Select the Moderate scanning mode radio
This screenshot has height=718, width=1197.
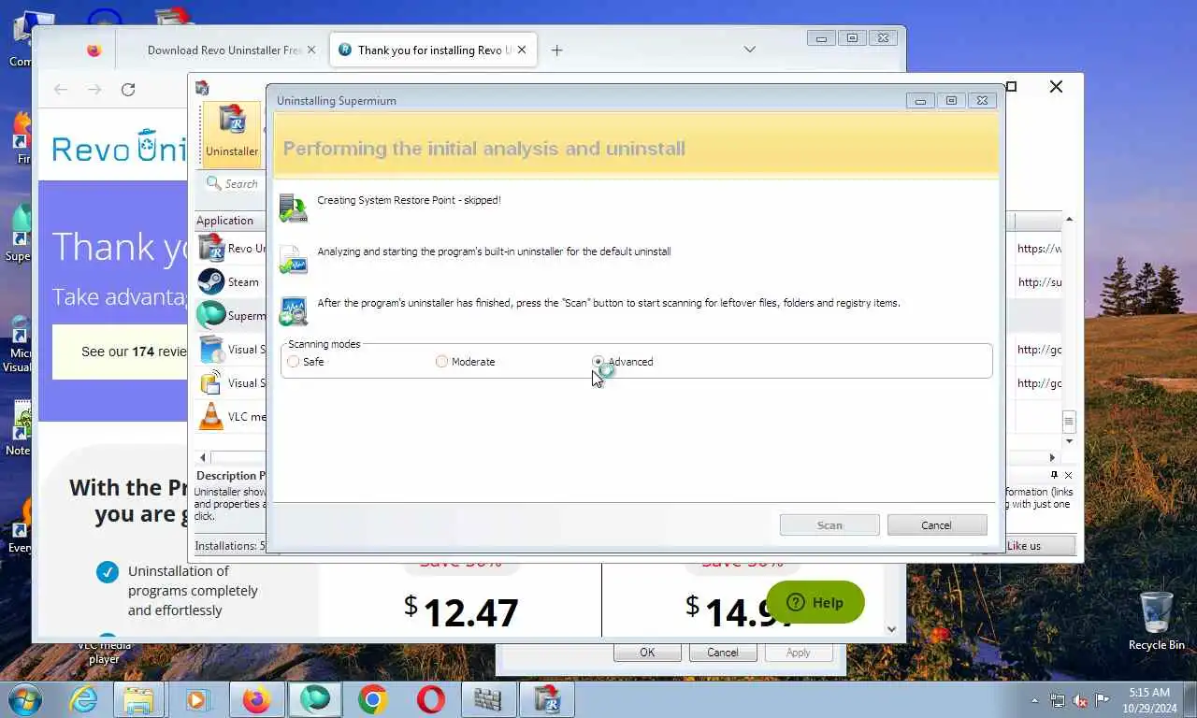(442, 362)
